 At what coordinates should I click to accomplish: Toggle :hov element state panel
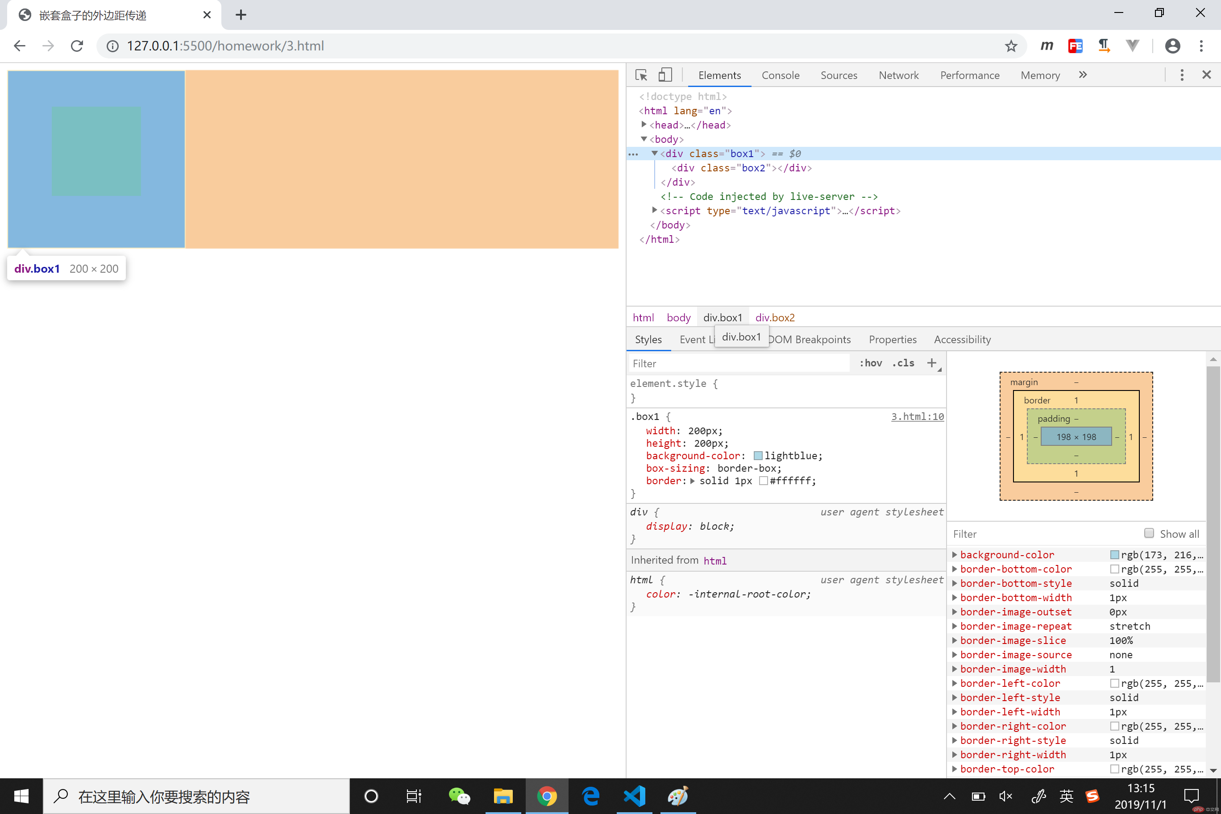[x=871, y=363]
